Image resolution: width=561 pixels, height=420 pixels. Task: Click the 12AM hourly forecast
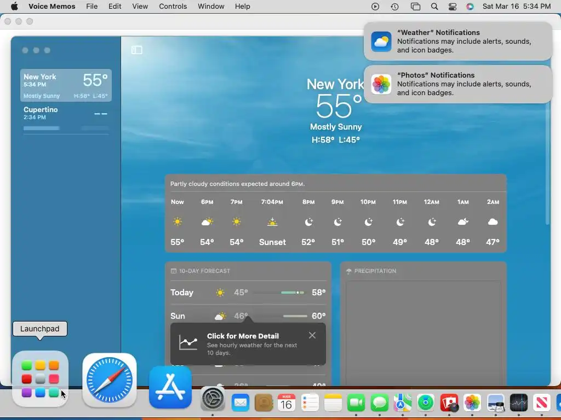coord(432,222)
